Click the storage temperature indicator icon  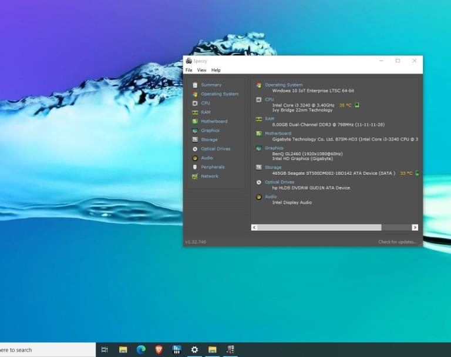[x=418, y=174]
